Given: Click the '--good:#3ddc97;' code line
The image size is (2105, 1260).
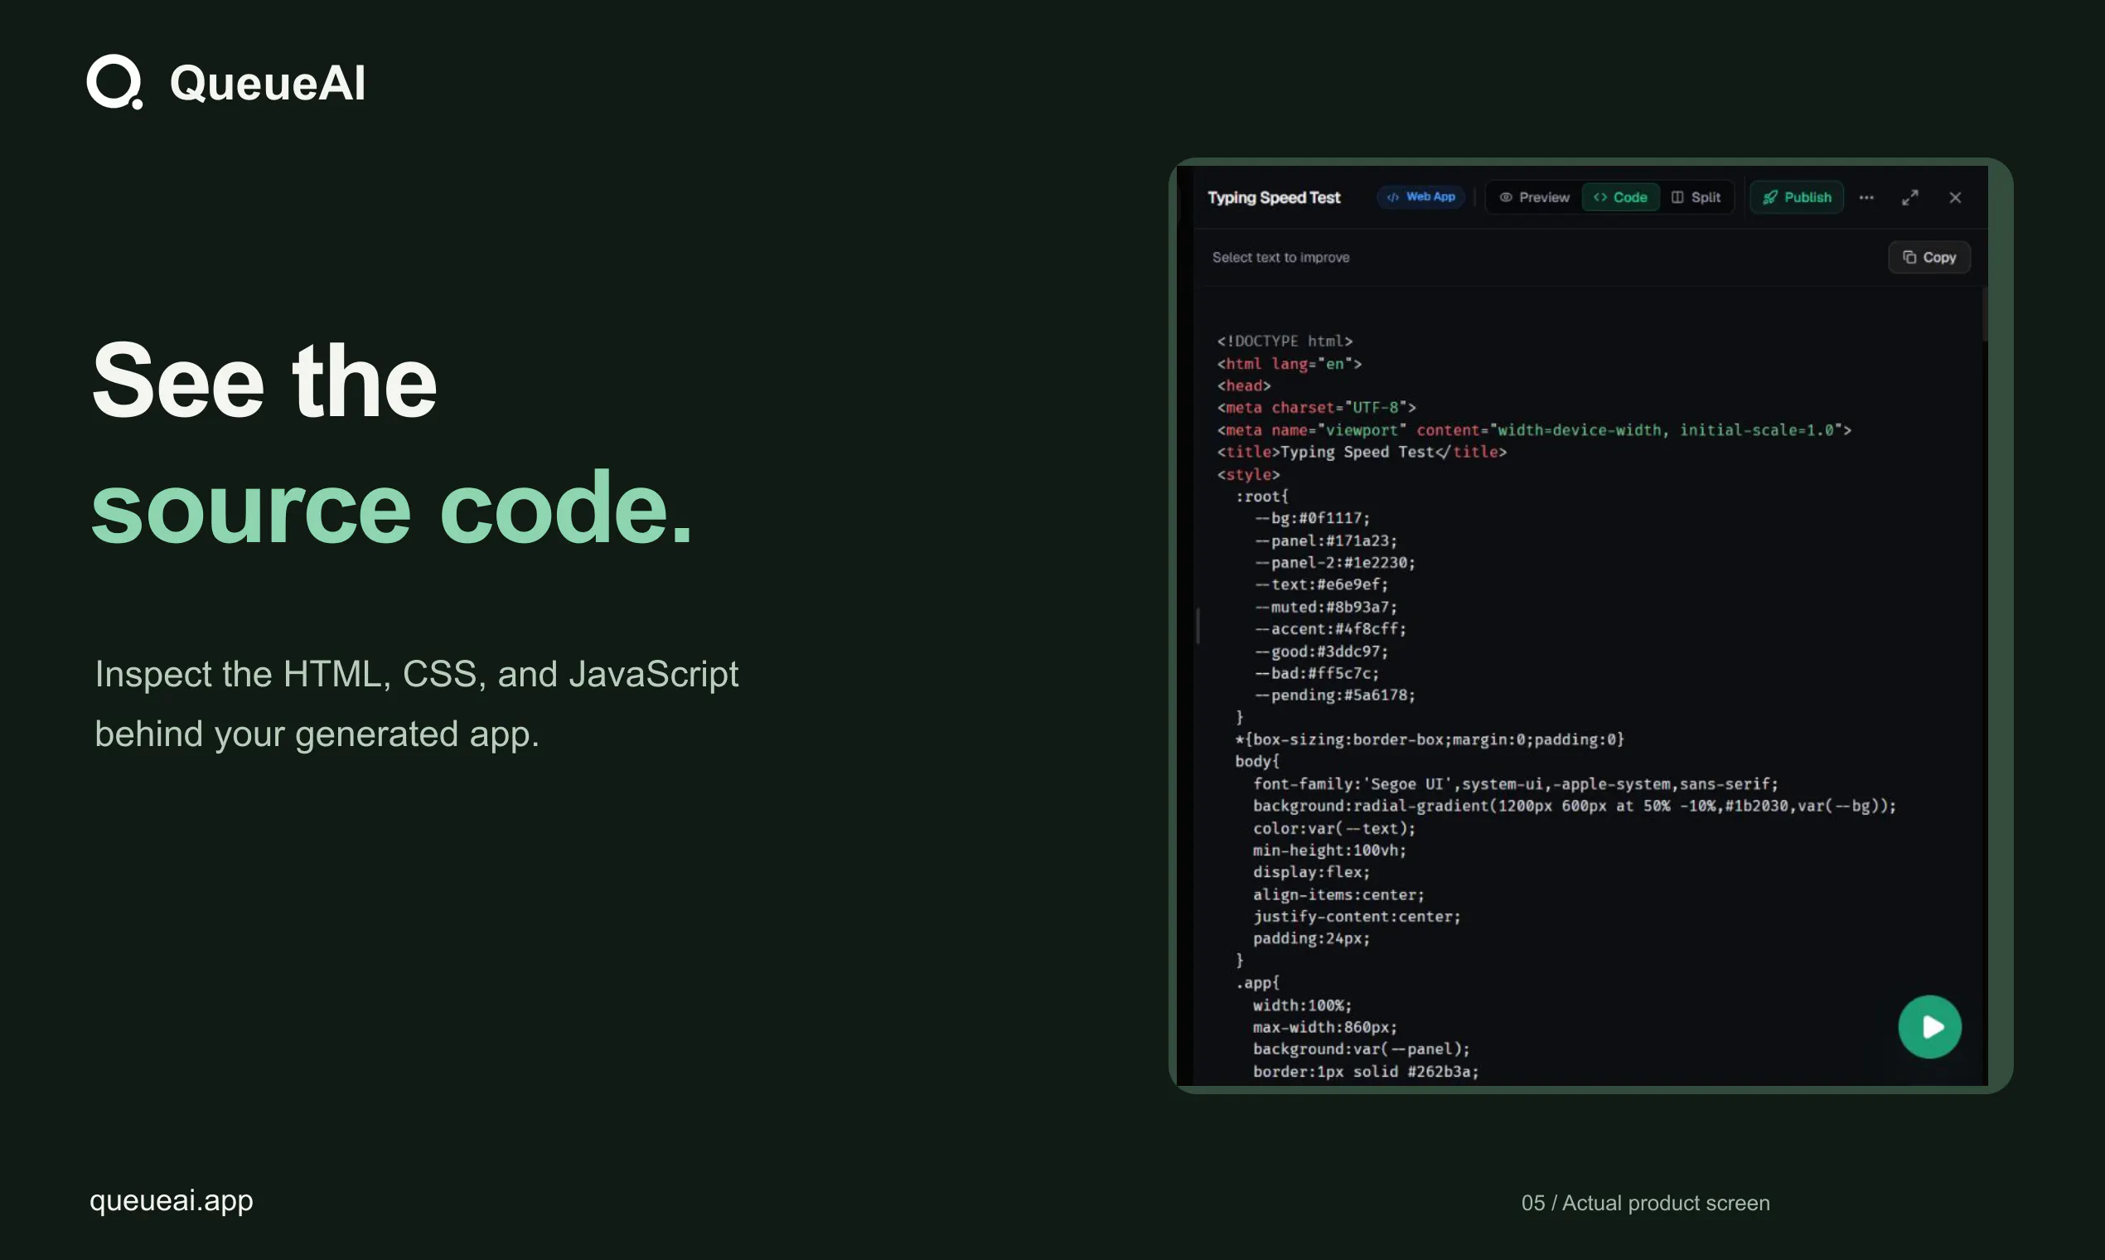Looking at the screenshot, I should pos(1321,652).
